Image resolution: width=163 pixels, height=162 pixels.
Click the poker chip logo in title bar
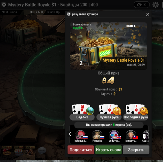pyautogui.click(x=4, y=5)
